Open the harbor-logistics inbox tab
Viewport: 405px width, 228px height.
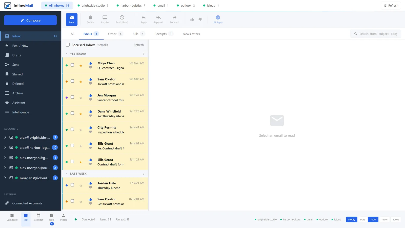(131, 6)
